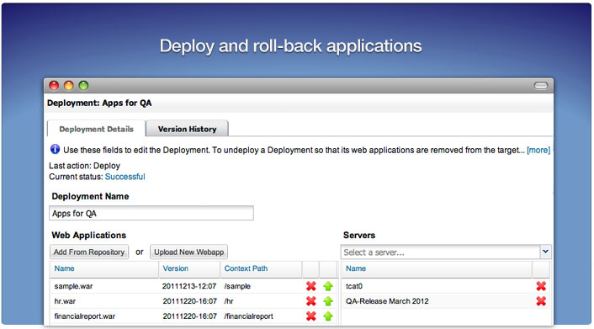This screenshot has width=594, height=329.
Task: Click the Last action: Deploy text
Action: (x=84, y=166)
